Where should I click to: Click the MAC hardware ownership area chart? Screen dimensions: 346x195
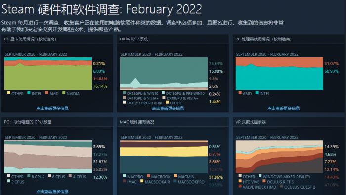click(164, 156)
